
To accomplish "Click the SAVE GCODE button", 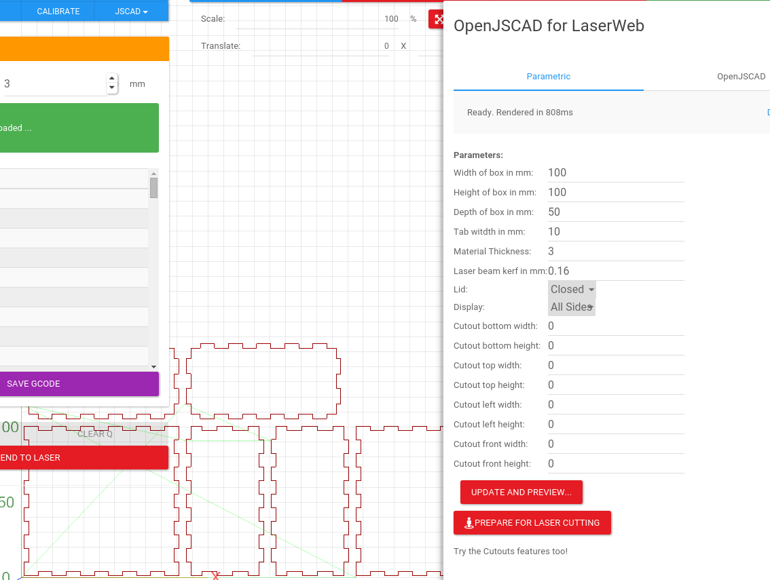I will tap(79, 384).
